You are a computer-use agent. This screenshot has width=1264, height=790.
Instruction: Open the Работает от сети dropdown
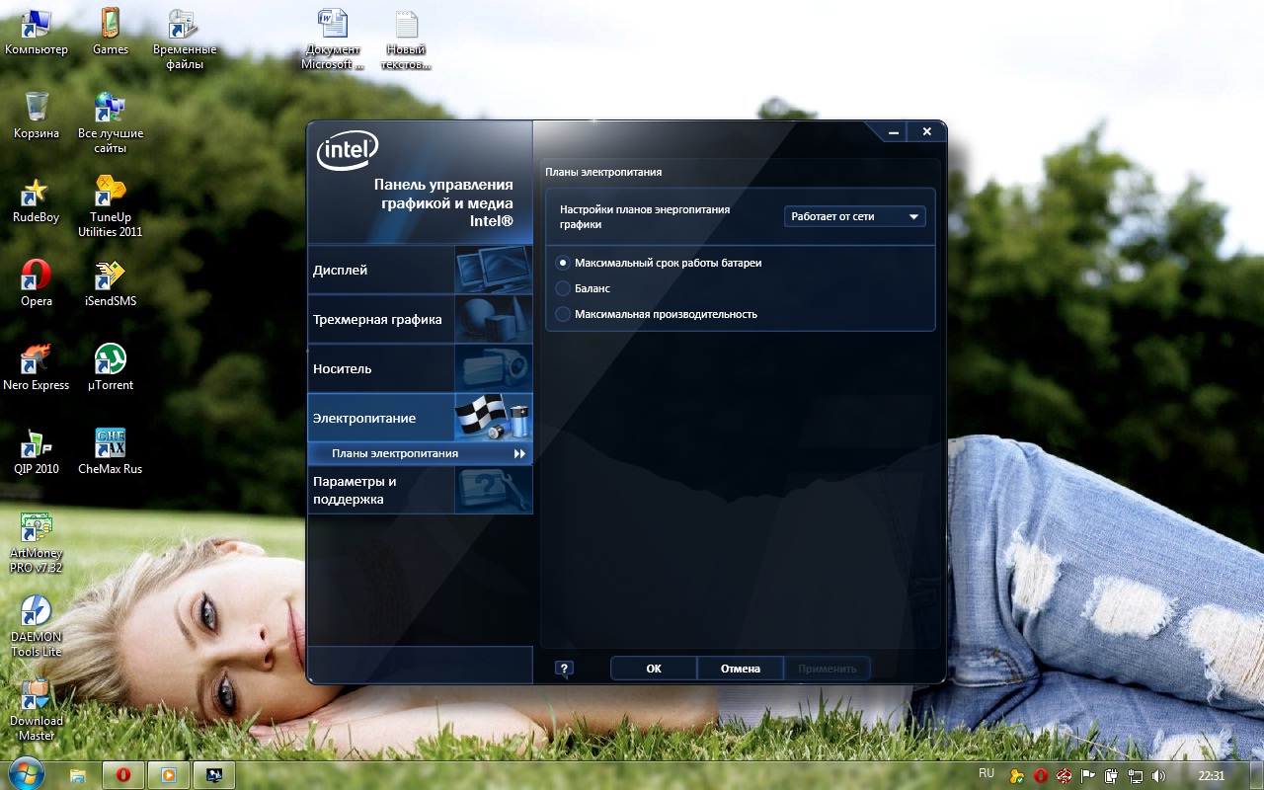pos(854,216)
